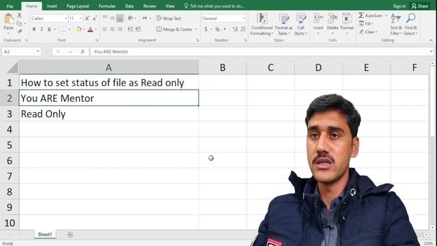Click the Share button

(x=420, y=6)
